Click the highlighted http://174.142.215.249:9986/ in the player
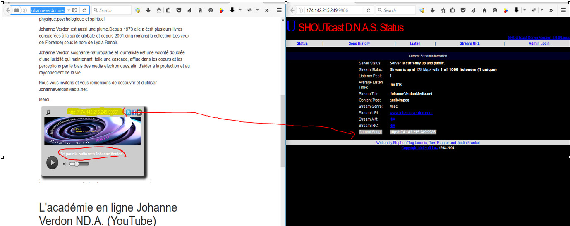The image size is (570, 226). point(93,112)
